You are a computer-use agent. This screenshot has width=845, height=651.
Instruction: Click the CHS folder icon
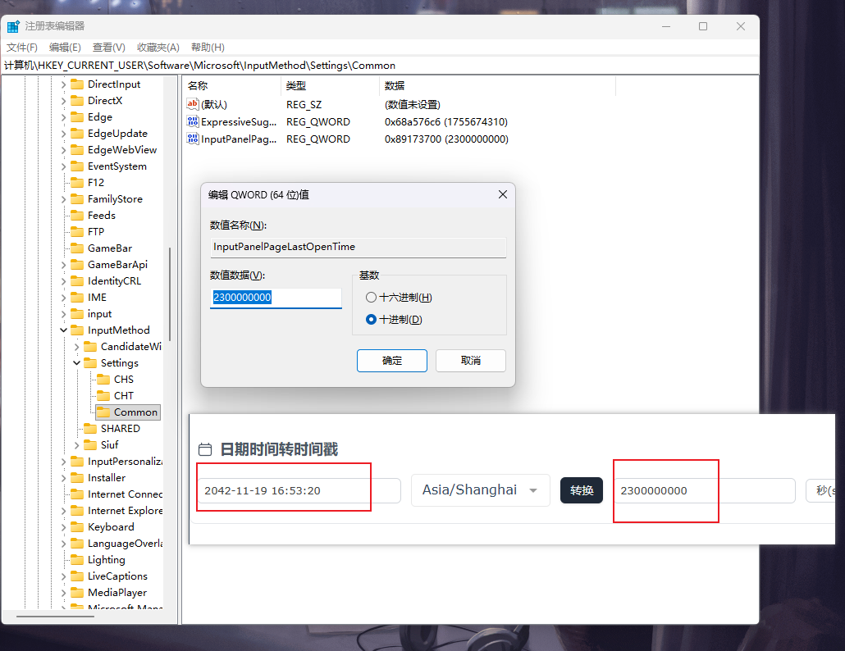tap(103, 380)
